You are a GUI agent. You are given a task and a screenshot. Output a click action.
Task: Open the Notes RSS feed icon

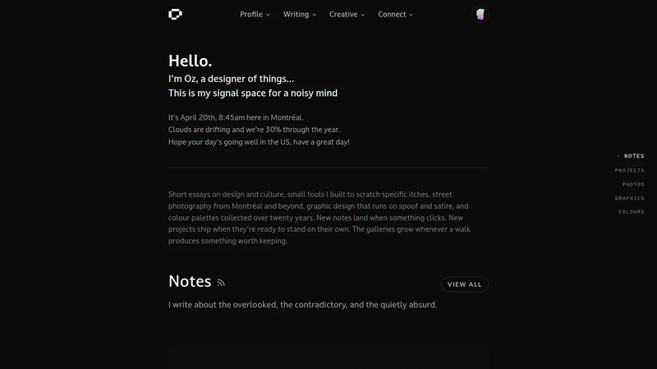tap(221, 283)
